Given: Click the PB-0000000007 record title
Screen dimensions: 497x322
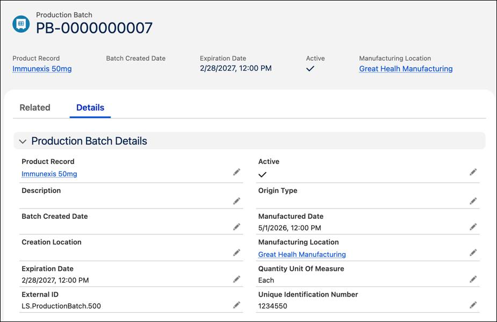Looking at the screenshot, I should click(x=94, y=28).
